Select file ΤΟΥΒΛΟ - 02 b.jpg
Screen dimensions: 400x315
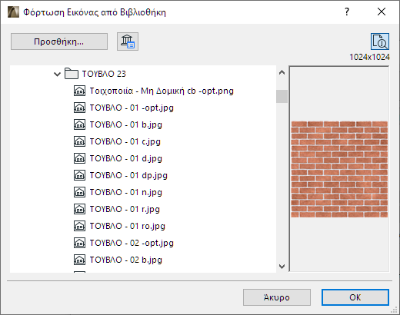[x=126, y=260]
